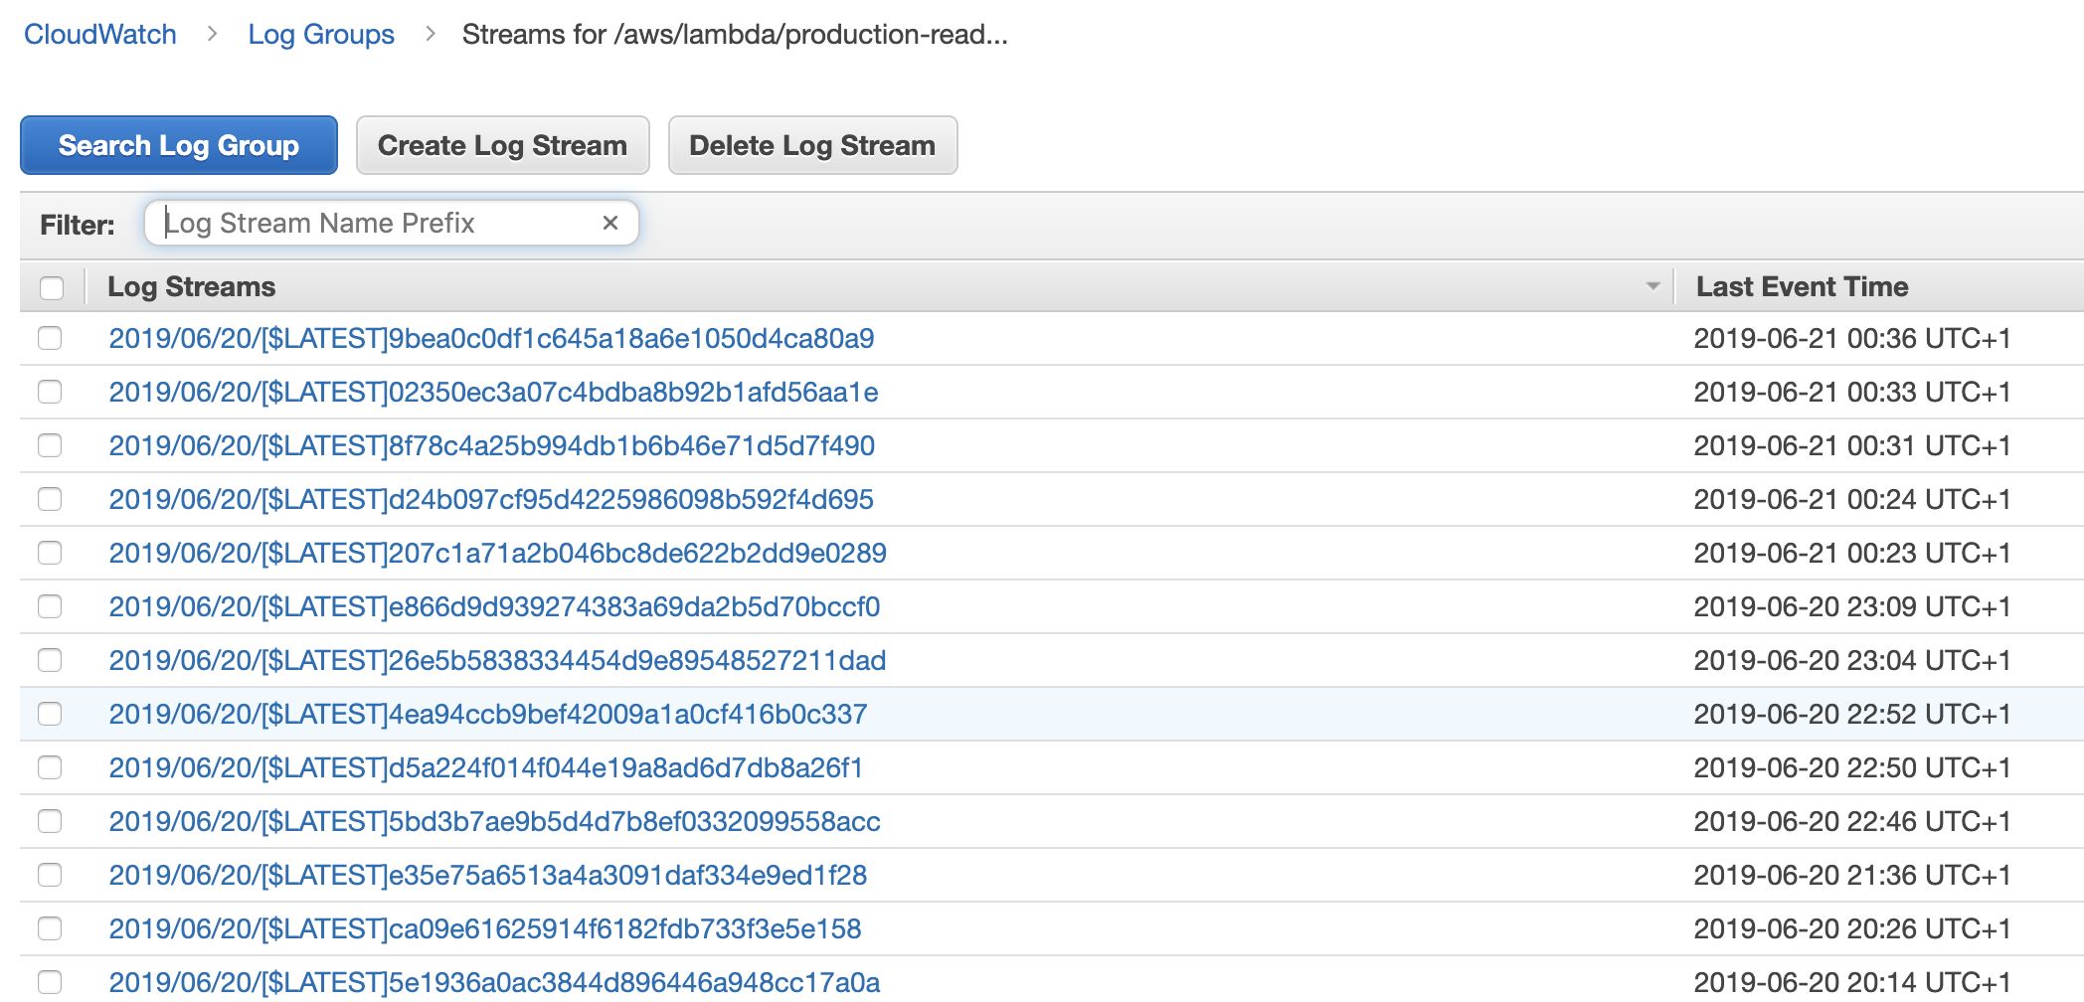The image size is (2084, 1002).
Task: Click timestamp 2019-06-20 22:50 UTC+1
Action: [x=1852, y=767]
